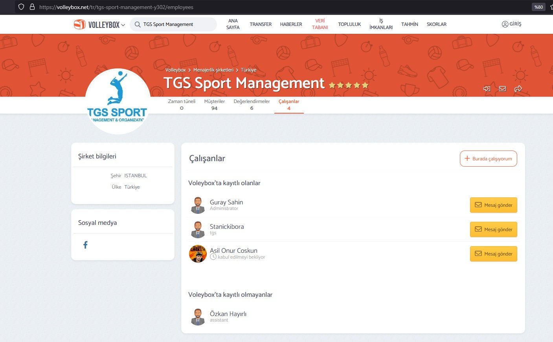
Task: Click the search magnifier icon
Action: (138, 24)
